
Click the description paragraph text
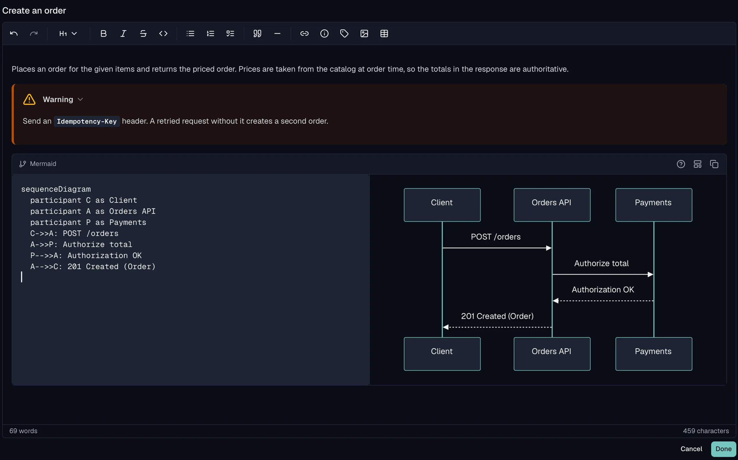tap(290, 69)
